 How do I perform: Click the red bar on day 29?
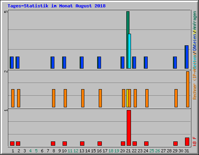tap(175, 143)
